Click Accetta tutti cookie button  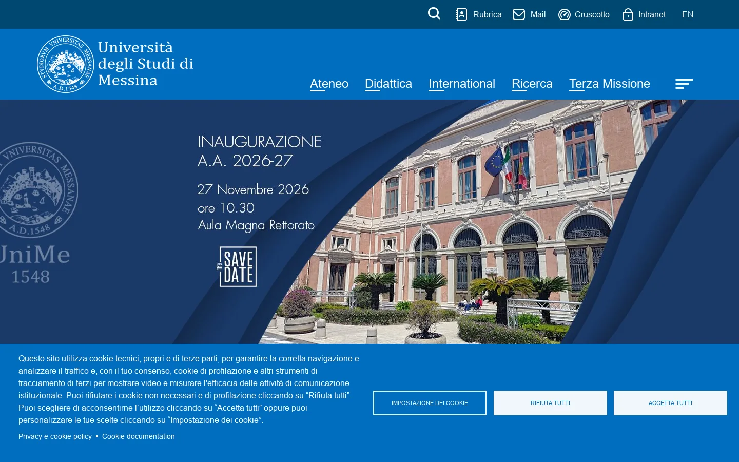[670, 403]
